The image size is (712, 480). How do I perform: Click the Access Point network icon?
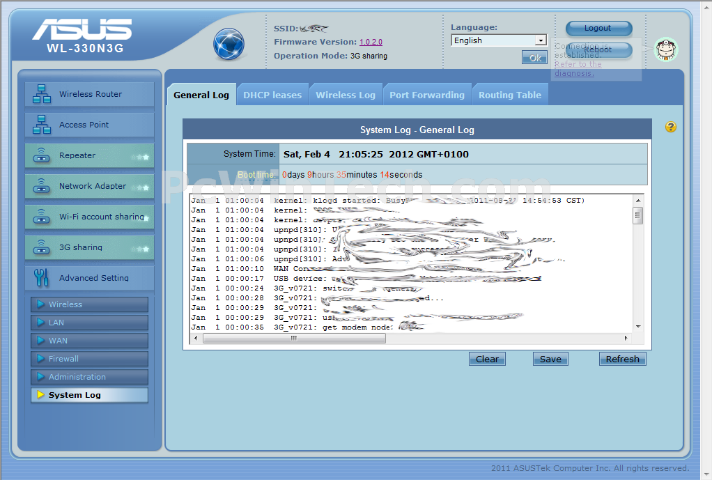[x=42, y=125]
